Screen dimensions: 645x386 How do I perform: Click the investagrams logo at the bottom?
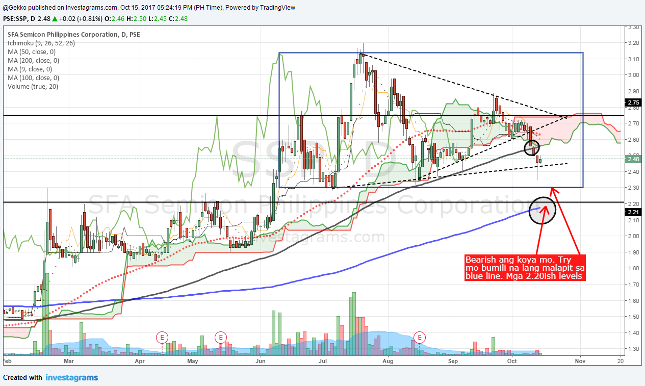pos(71,377)
